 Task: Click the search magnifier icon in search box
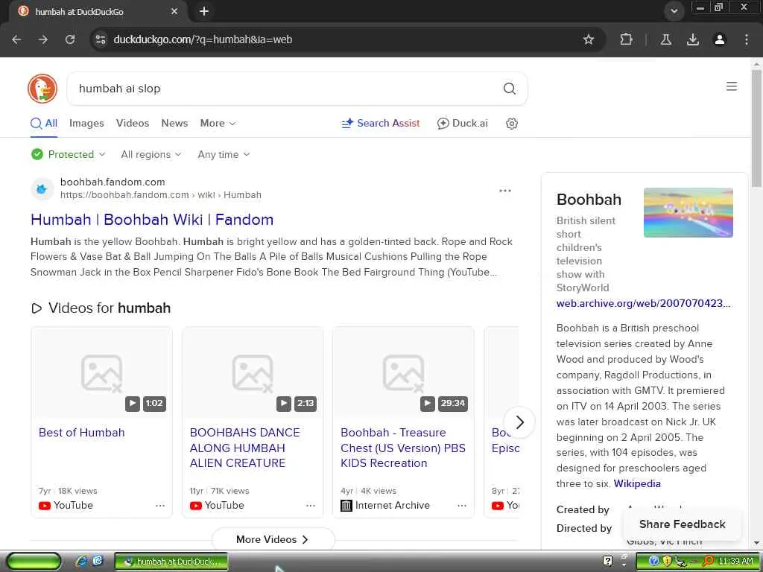(509, 89)
